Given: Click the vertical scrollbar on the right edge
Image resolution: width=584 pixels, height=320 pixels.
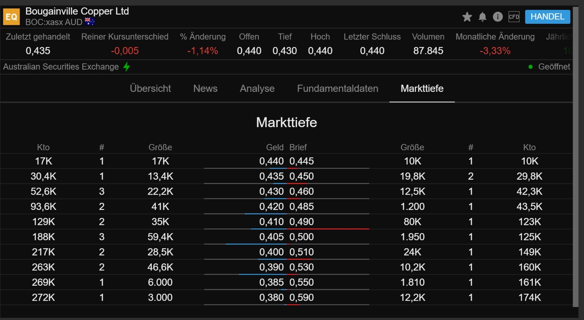Looking at the screenshot, I should (x=576, y=157).
